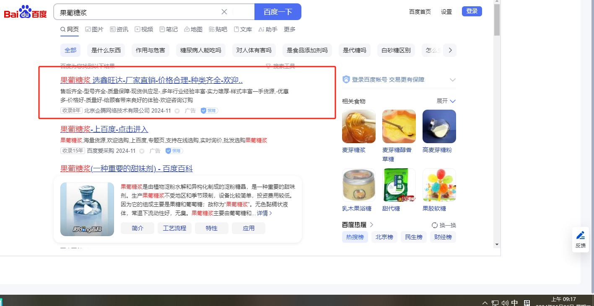
Task: Select the 白砂糖区别 suggestion chip
Action: [396, 50]
